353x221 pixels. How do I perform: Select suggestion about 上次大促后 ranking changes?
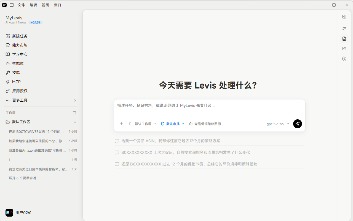click(x=210, y=152)
